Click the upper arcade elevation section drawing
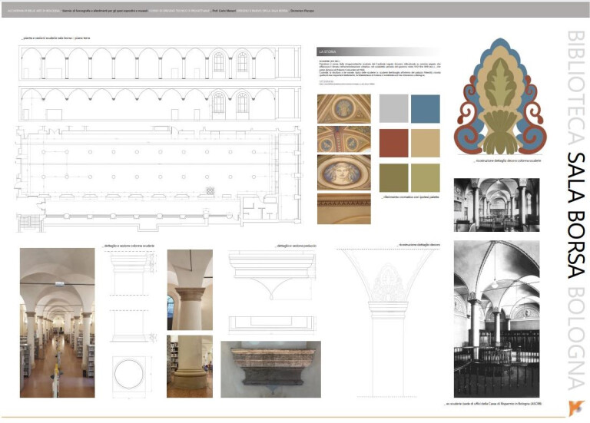Screen dimensions: 590x423 159,64
